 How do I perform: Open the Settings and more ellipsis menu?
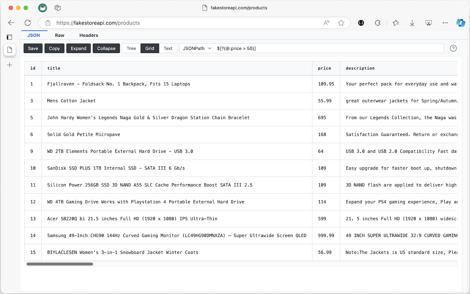click(445, 23)
